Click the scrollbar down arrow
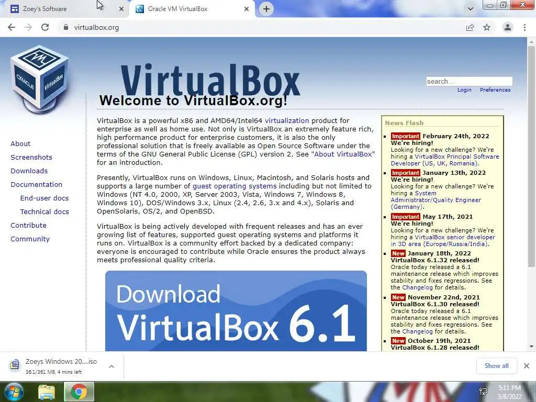 click(x=531, y=347)
